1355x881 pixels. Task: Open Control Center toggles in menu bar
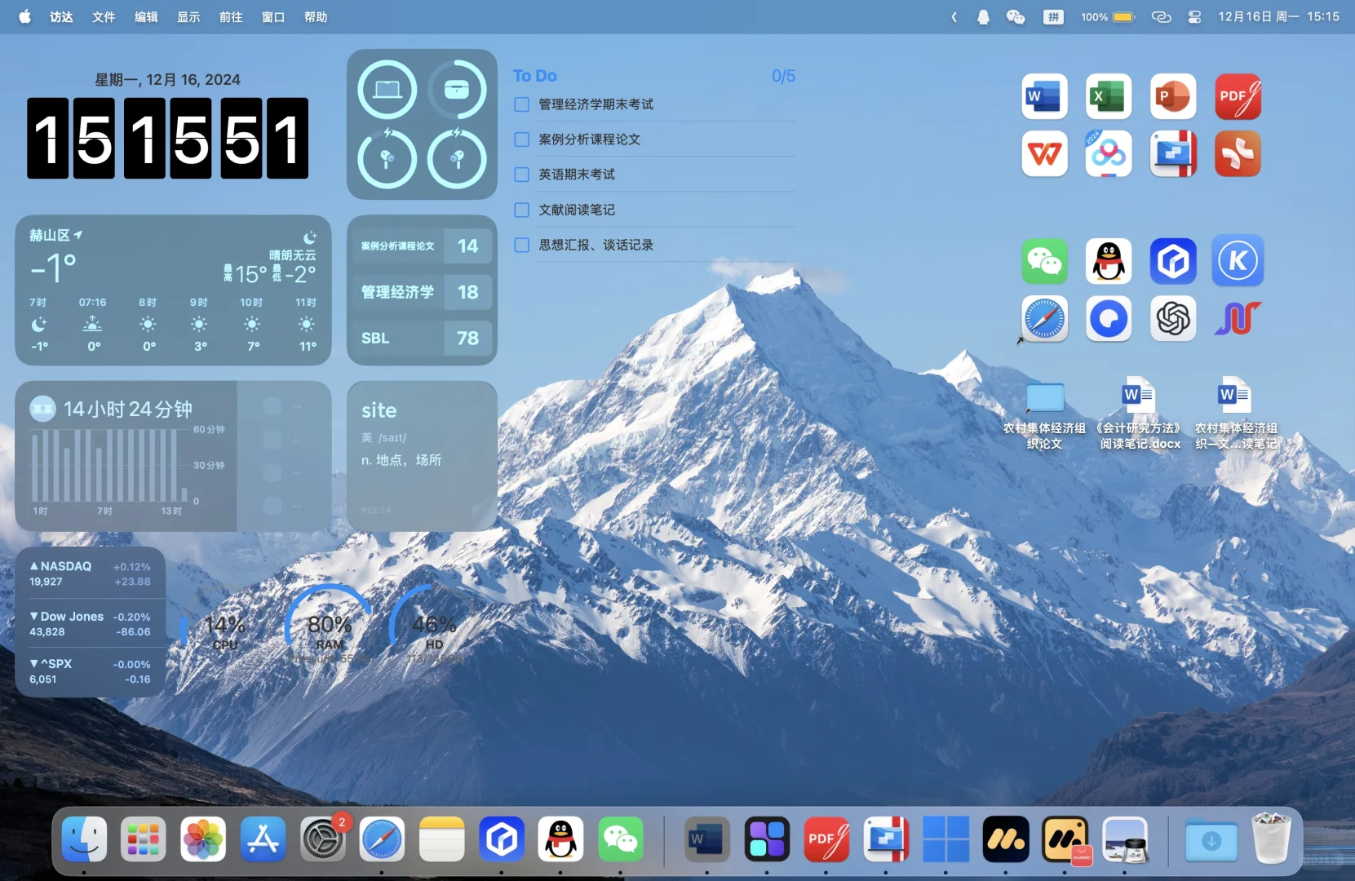[x=1194, y=16]
